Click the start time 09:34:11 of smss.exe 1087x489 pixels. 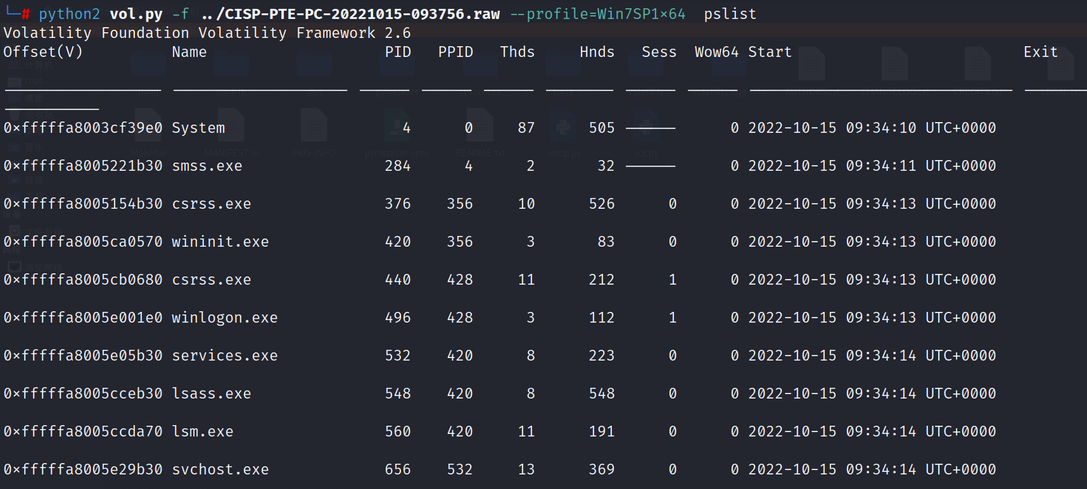[x=881, y=166]
